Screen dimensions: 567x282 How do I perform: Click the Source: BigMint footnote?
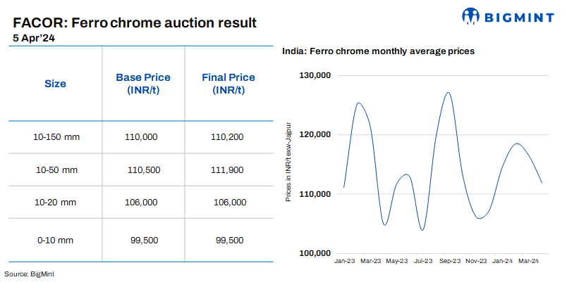pyautogui.click(x=30, y=274)
